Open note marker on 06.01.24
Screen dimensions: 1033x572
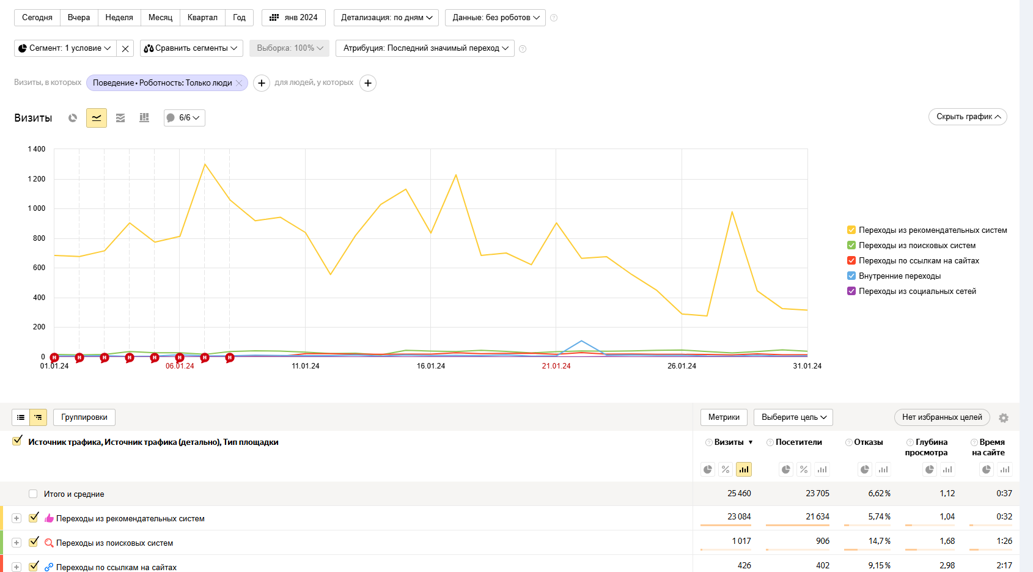coord(180,358)
